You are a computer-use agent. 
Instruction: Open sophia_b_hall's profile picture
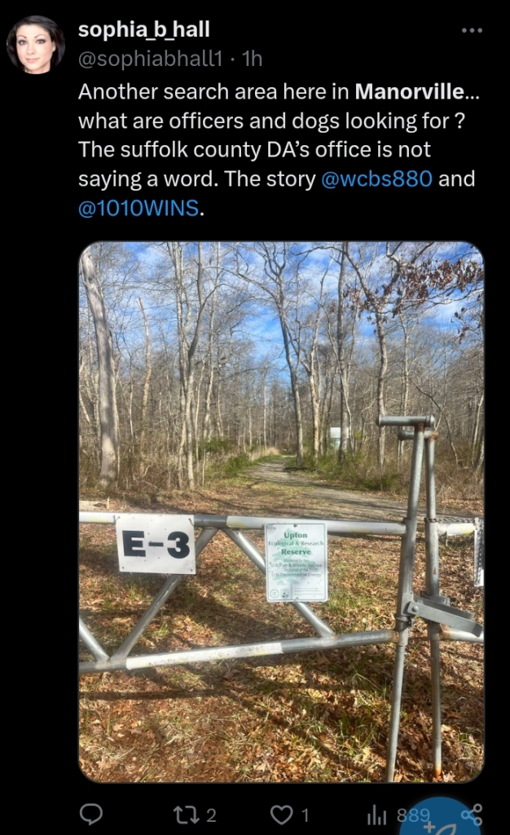click(35, 45)
